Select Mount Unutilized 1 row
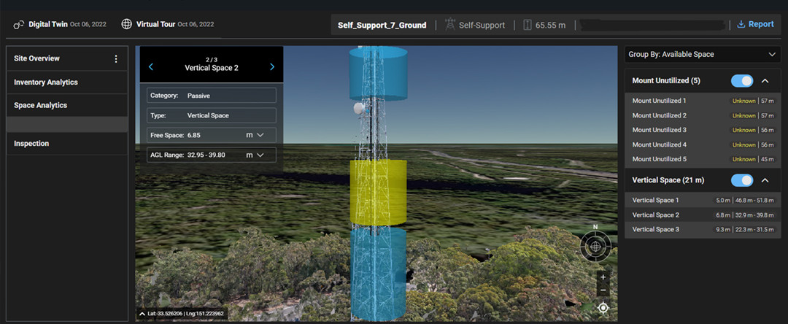788x324 pixels. click(703, 101)
